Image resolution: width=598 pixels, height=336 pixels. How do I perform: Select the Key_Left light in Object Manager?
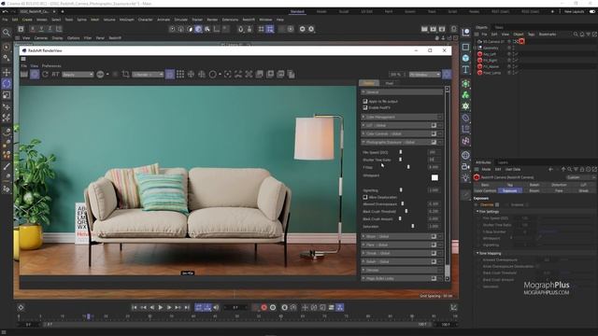pos(490,54)
